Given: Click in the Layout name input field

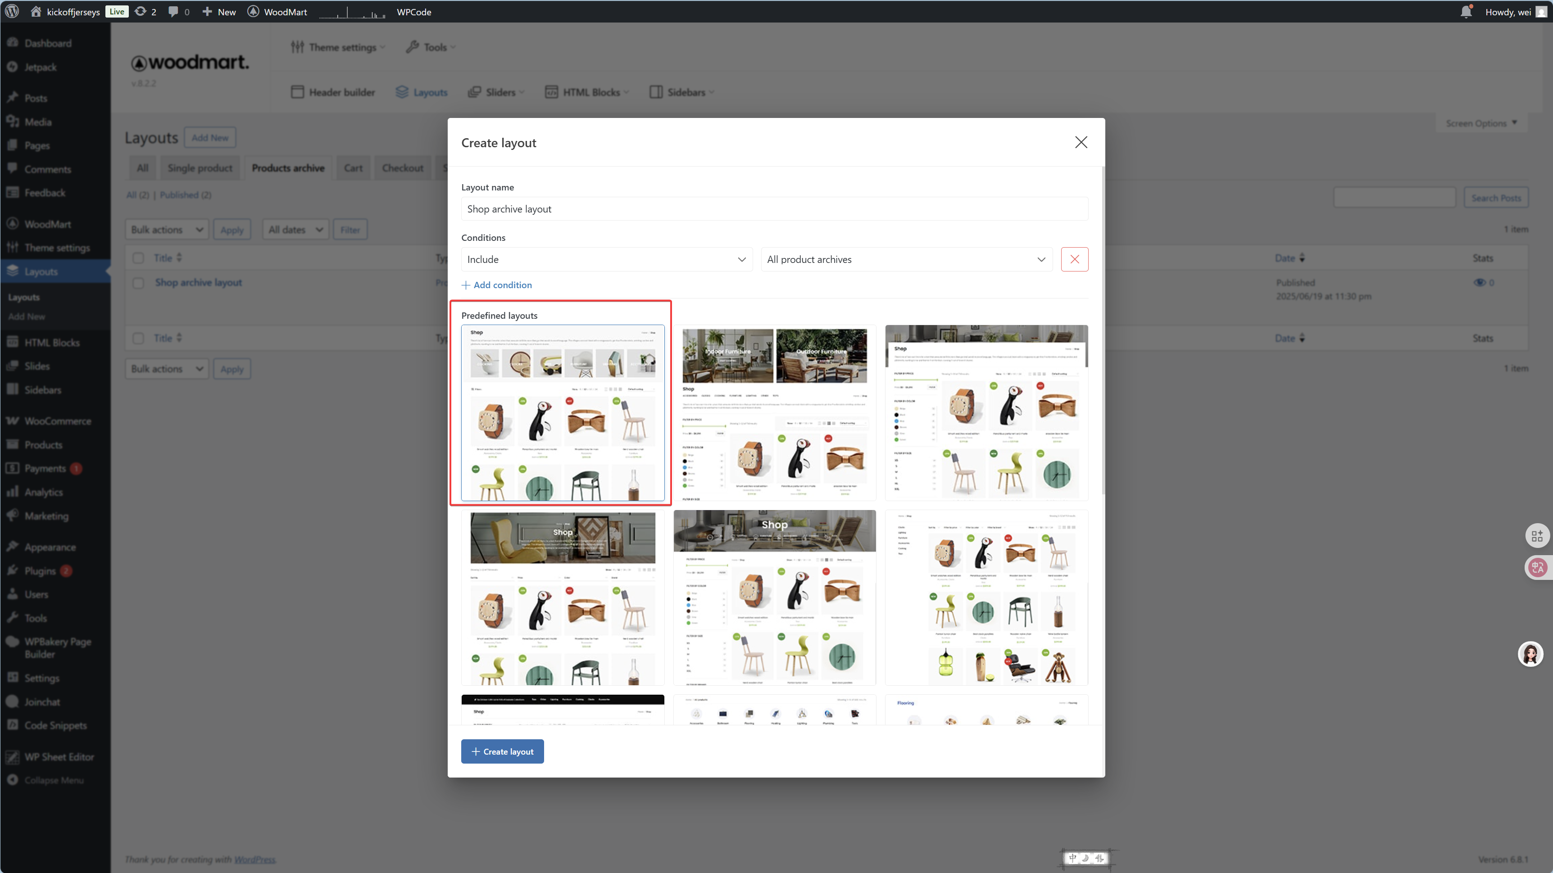Looking at the screenshot, I should [775, 209].
